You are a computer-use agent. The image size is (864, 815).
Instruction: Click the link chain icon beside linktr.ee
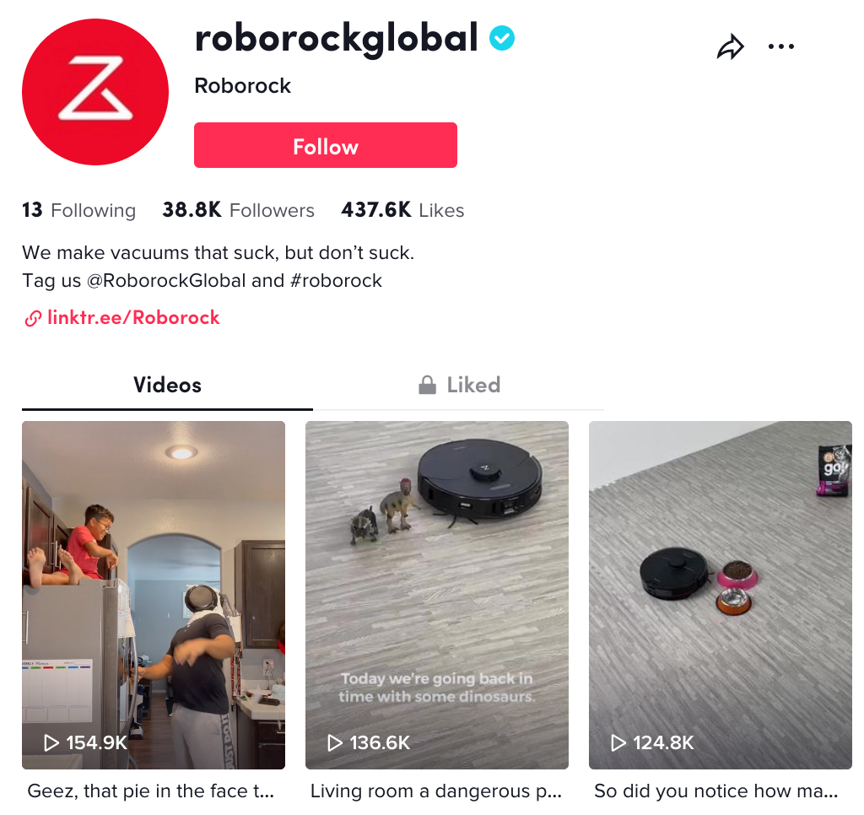point(33,318)
